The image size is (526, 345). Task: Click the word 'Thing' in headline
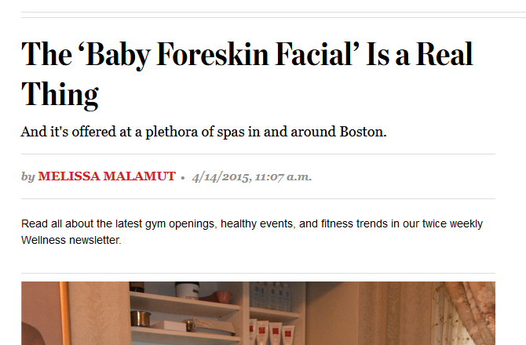click(x=60, y=95)
